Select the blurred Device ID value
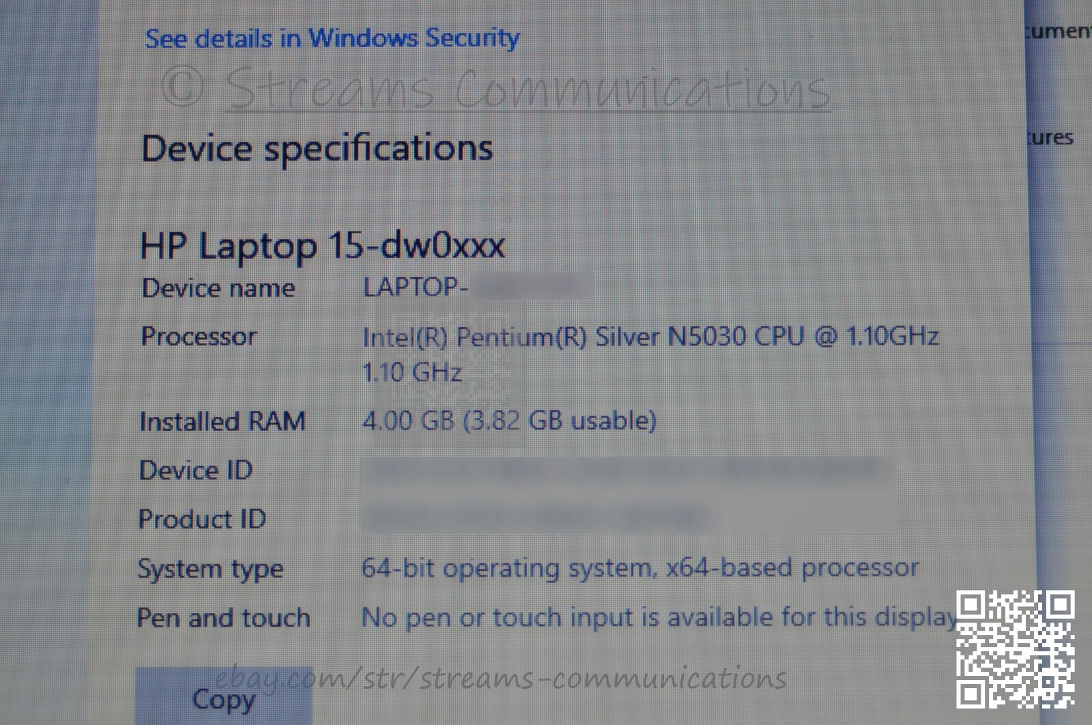The width and height of the screenshot is (1092, 725). pos(628,470)
